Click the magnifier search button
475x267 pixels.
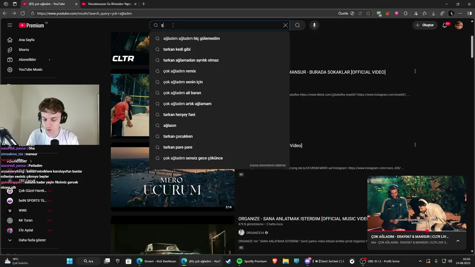click(298, 25)
